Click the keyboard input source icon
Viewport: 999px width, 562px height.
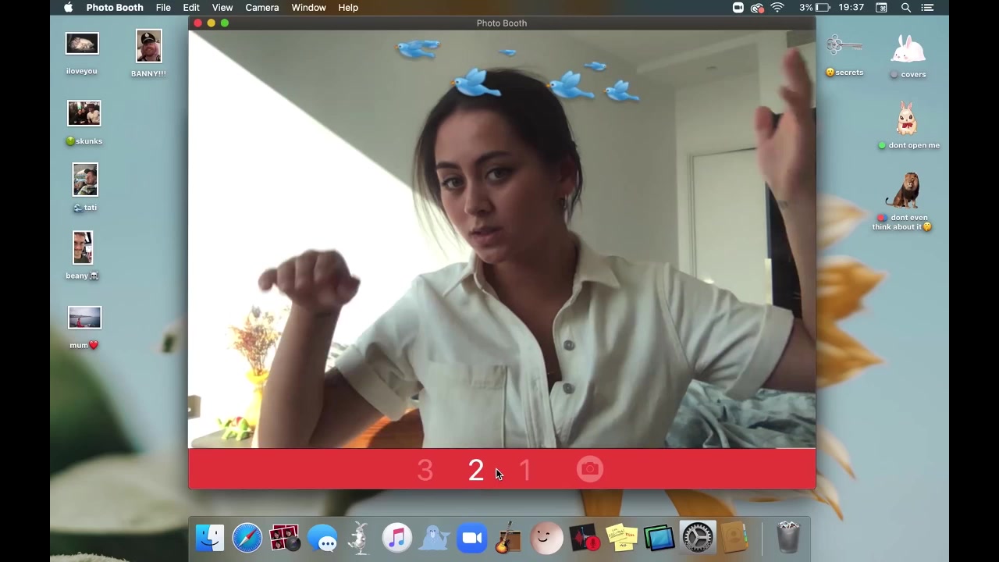tap(882, 7)
